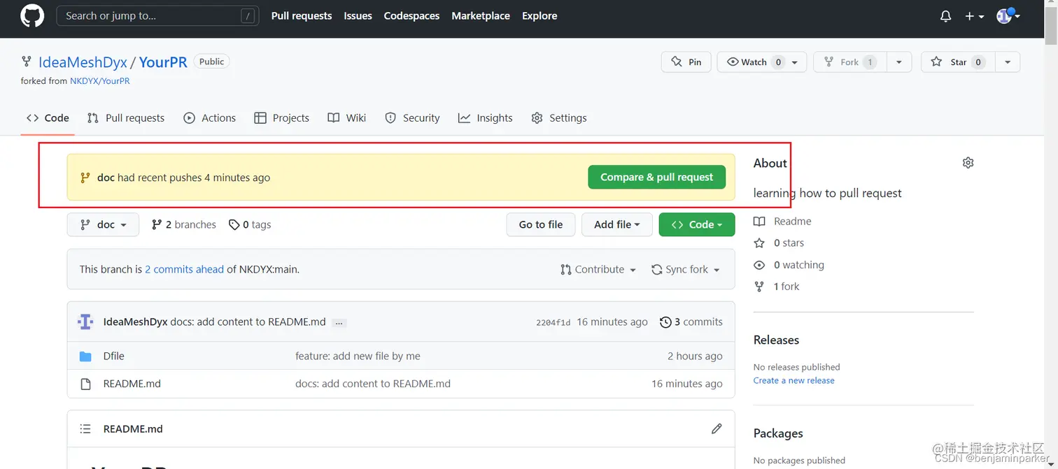Open the Dfile folder

point(113,356)
